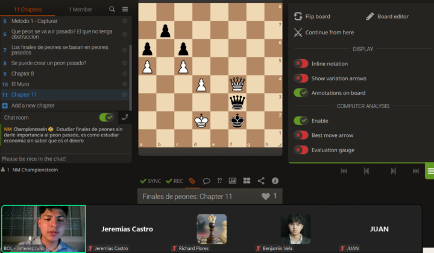This screenshot has width=434, height=253.
Task: Select the black king on f2
Action: pyautogui.click(x=237, y=120)
